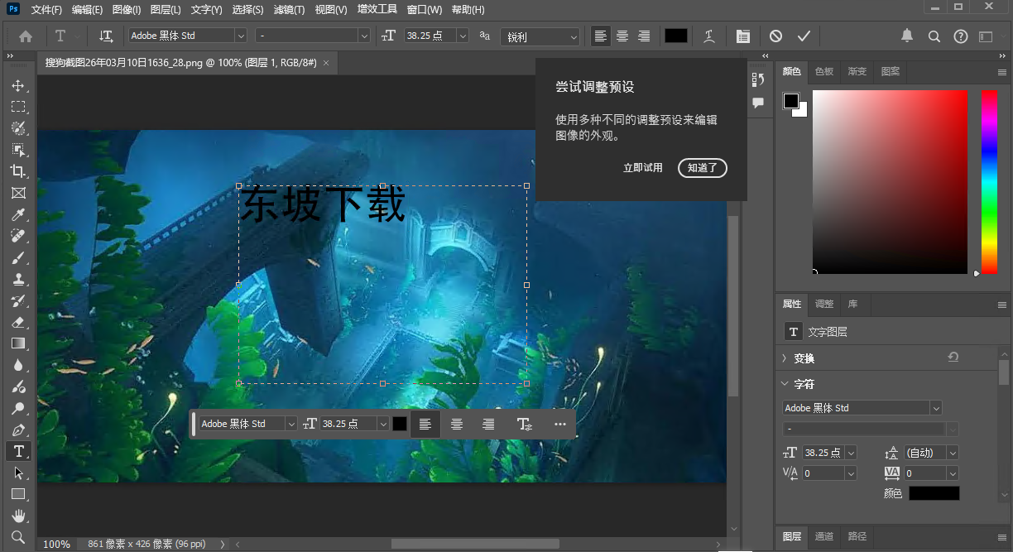
Task: Open the 滤镜 menu
Action: [x=287, y=9]
